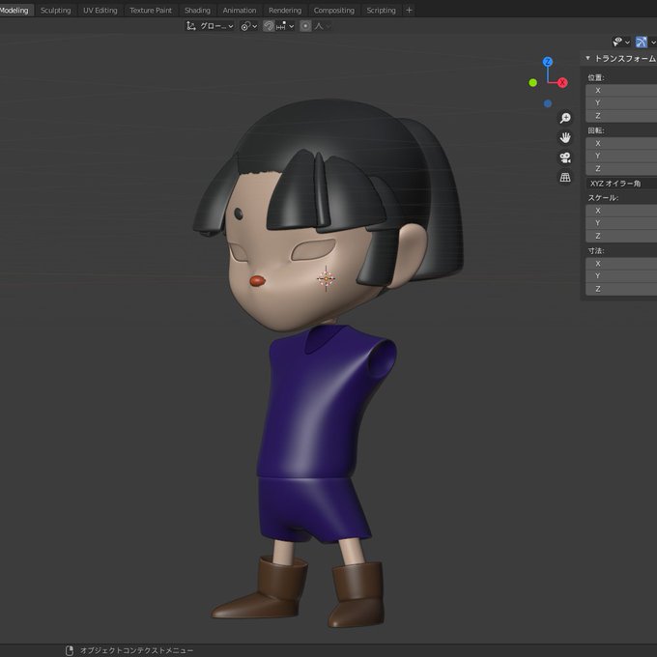The width and height of the screenshot is (657, 657).
Task: Switch to the Shading workspace tab
Action: coord(197,10)
